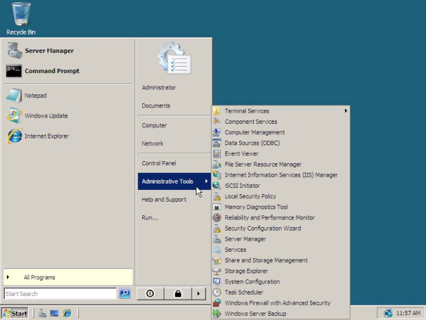Expand All Programs list

(x=69, y=277)
